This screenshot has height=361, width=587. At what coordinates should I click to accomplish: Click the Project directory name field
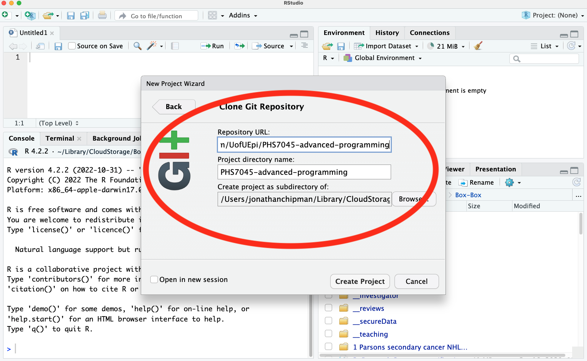[x=304, y=172]
